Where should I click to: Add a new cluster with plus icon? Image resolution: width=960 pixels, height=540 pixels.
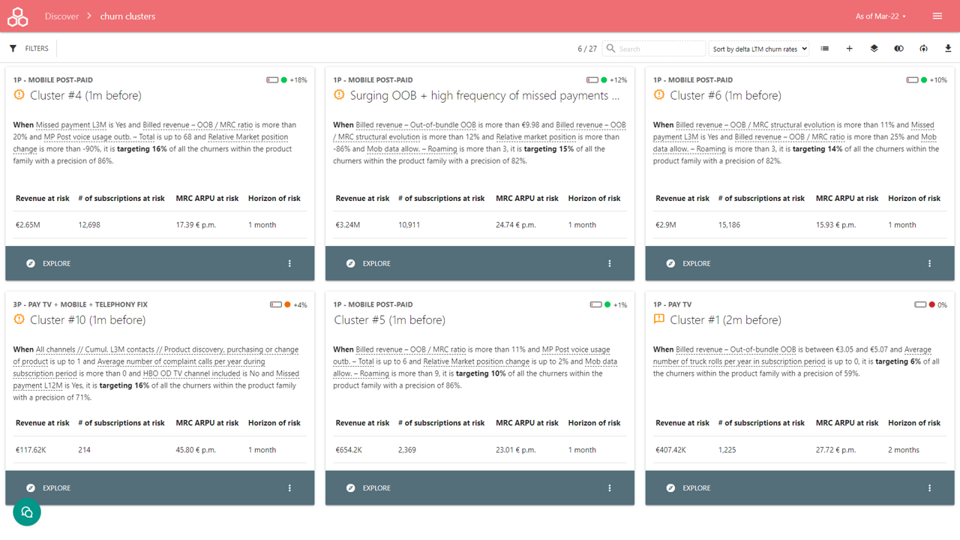tap(850, 49)
